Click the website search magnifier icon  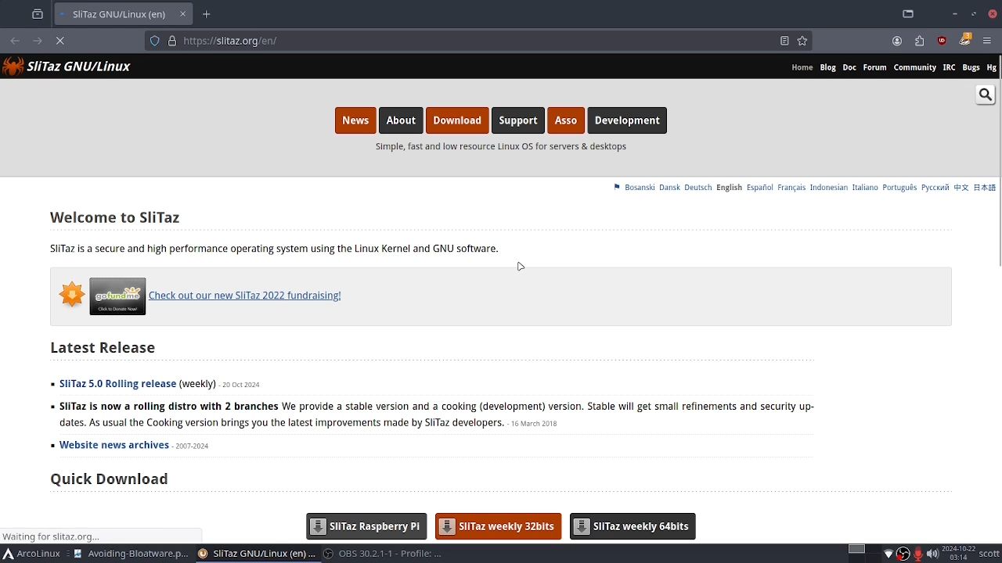point(985,95)
